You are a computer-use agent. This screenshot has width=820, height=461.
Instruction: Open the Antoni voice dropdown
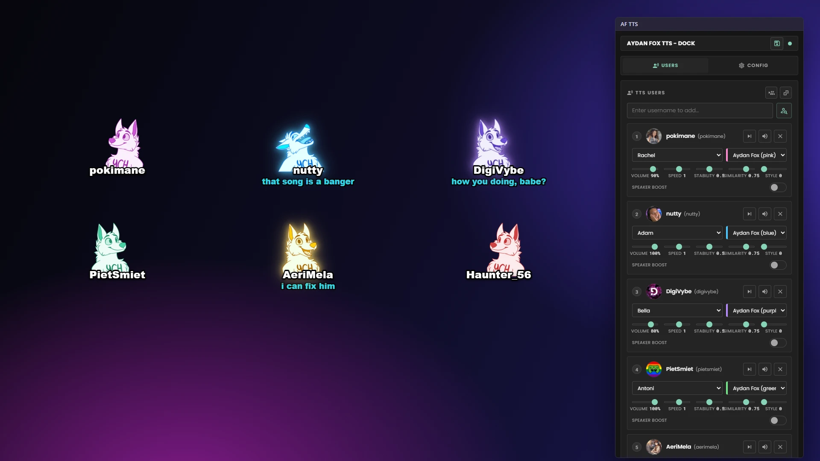click(x=677, y=388)
